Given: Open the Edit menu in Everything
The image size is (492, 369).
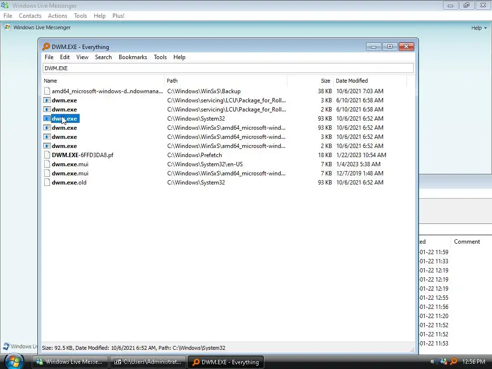Looking at the screenshot, I should 65,57.
